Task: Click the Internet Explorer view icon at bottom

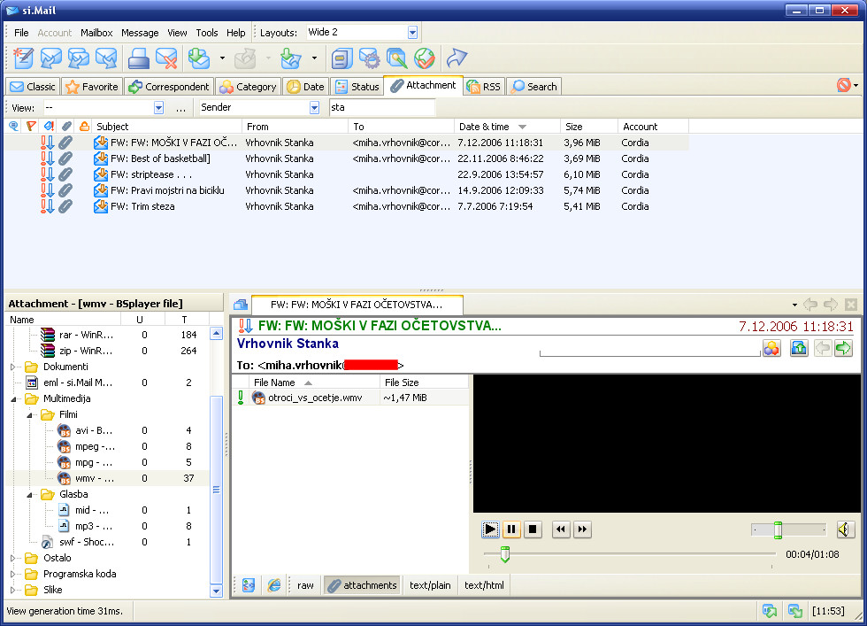Action: [274, 585]
